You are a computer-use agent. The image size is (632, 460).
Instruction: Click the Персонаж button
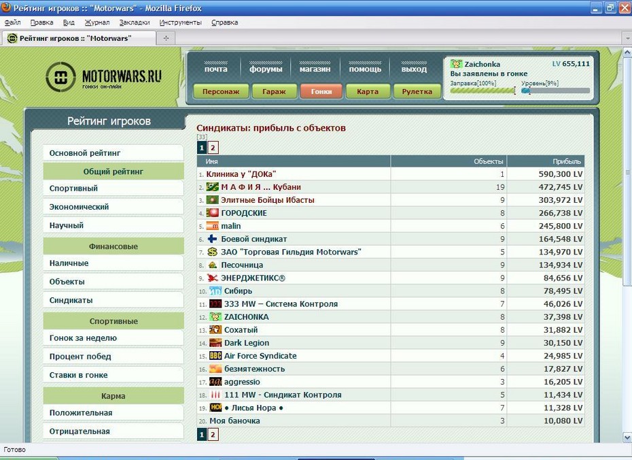[x=221, y=92]
